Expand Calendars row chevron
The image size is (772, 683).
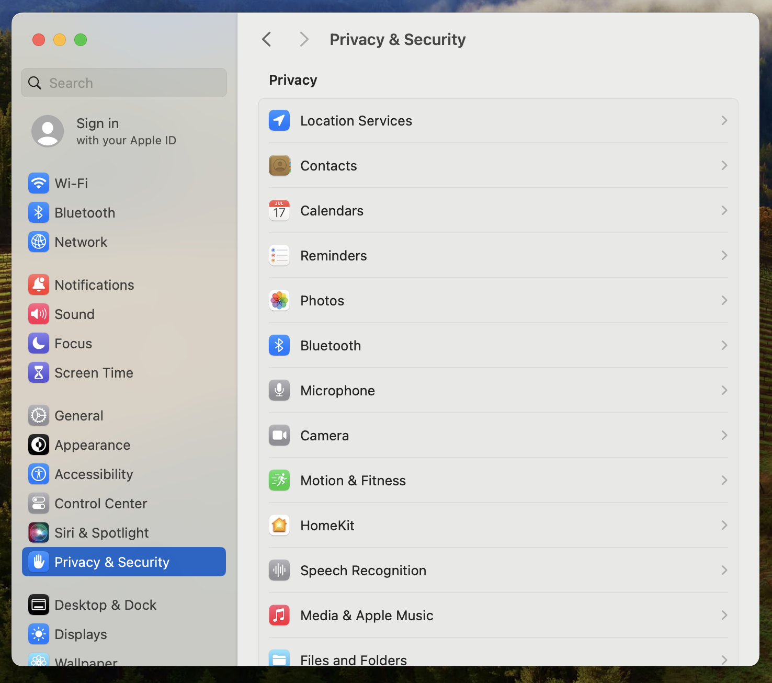pos(724,211)
